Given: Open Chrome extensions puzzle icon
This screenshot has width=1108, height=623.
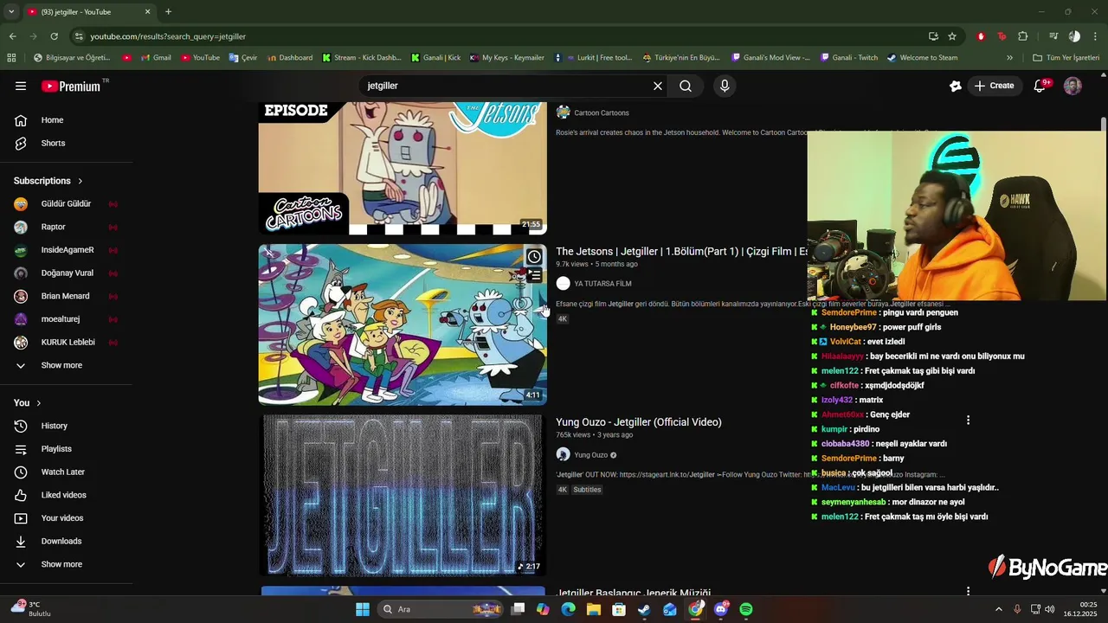Looking at the screenshot, I should pyautogui.click(x=1022, y=36).
